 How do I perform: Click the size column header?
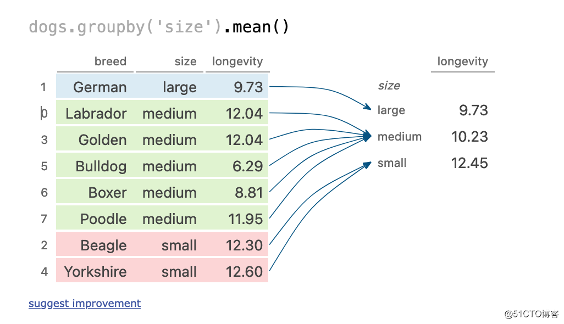pyautogui.click(x=185, y=62)
